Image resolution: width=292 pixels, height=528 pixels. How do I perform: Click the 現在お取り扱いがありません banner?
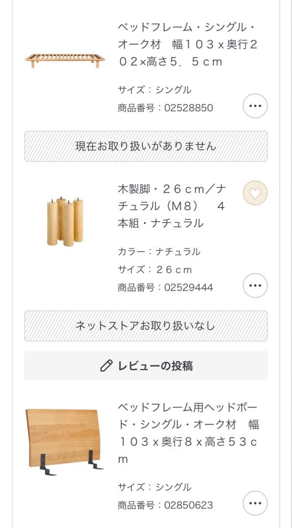click(x=146, y=145)
